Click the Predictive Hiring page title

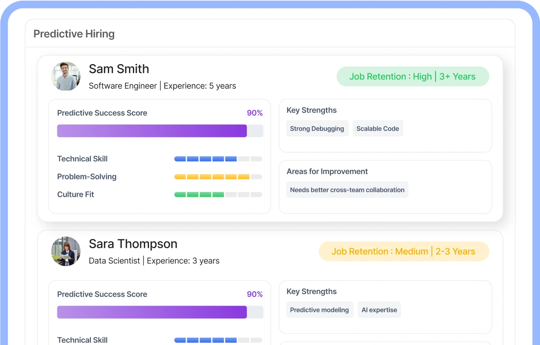[74, 34]
